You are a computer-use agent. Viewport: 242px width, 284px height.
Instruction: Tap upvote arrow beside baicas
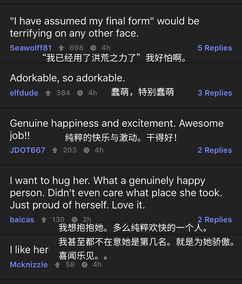44,220
